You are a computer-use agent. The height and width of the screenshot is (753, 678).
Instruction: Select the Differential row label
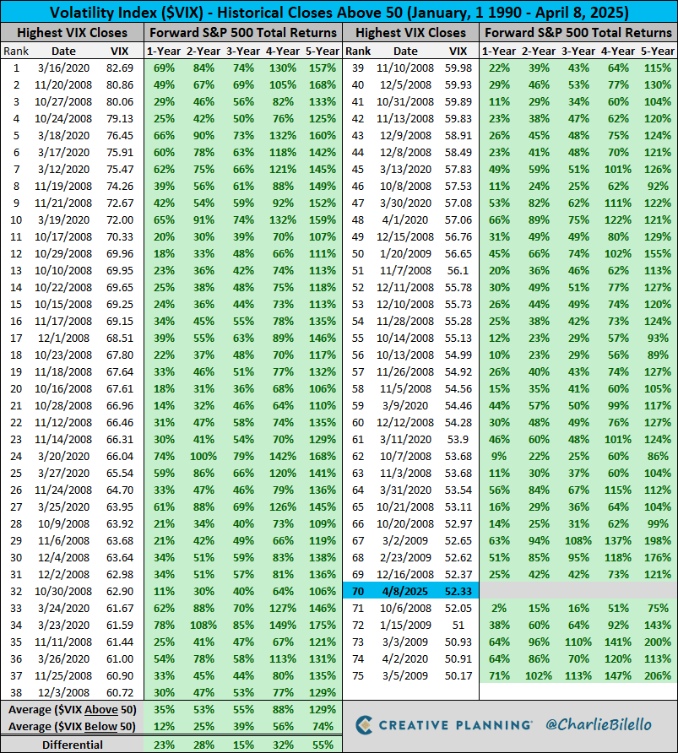click(72, 744)
